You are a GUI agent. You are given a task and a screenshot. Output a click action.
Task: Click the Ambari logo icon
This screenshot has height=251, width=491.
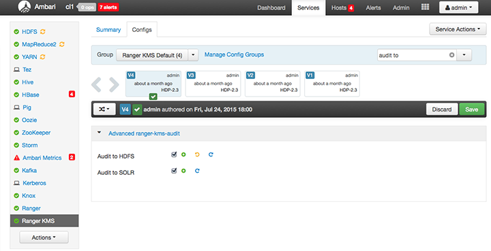[x=25, y=7]
